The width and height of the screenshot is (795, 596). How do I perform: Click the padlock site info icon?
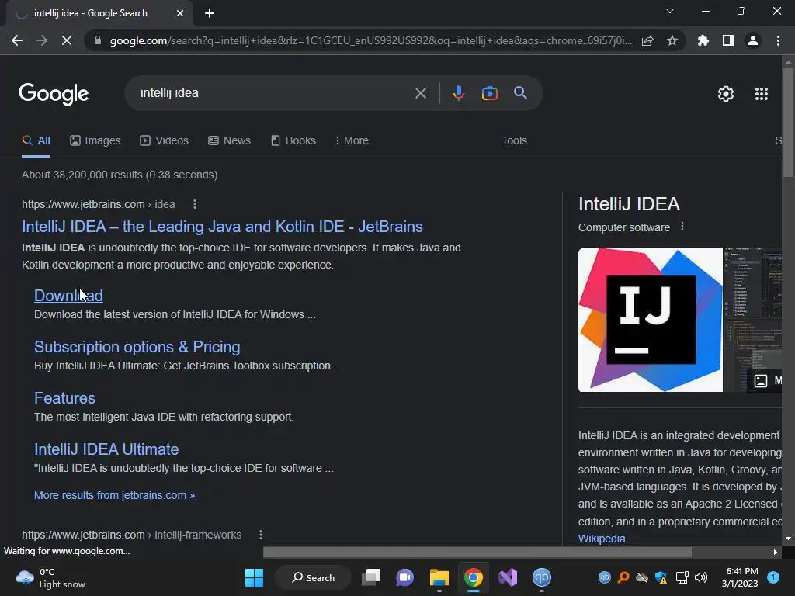pyautogui.click(x=97, y=40)
